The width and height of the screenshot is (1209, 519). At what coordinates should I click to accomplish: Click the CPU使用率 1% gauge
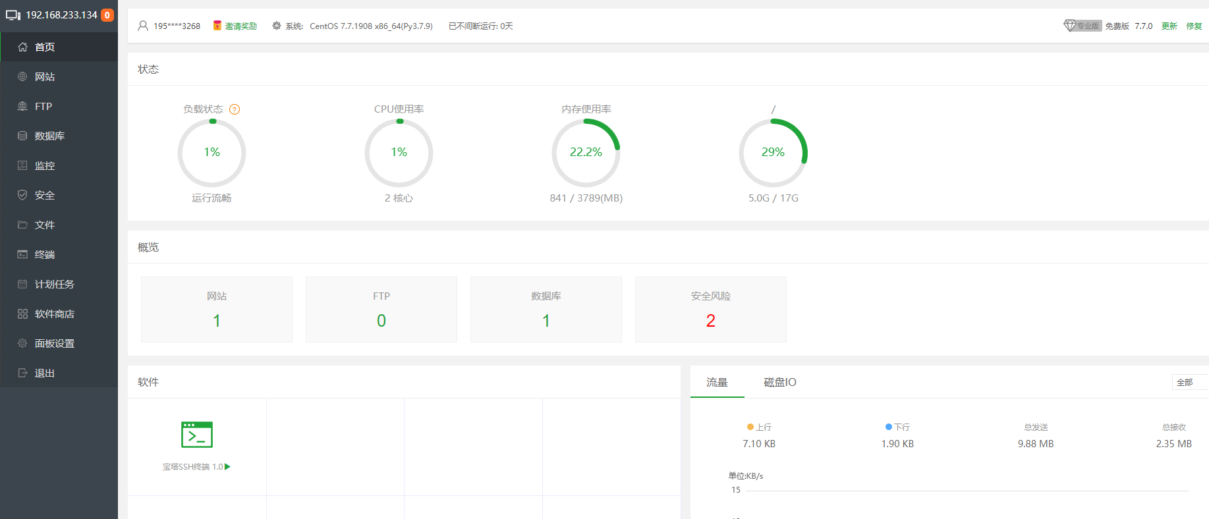399,153
